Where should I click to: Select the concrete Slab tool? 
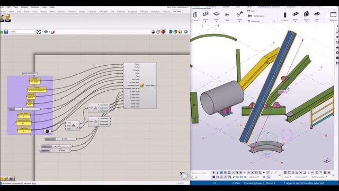[317, 14]
